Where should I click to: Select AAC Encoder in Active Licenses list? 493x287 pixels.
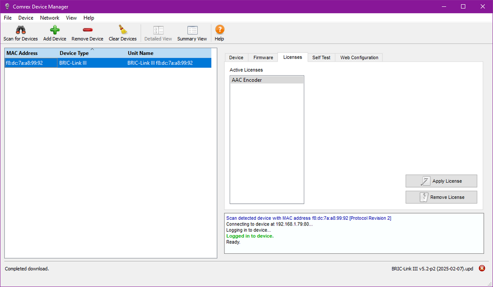[267, 80]
